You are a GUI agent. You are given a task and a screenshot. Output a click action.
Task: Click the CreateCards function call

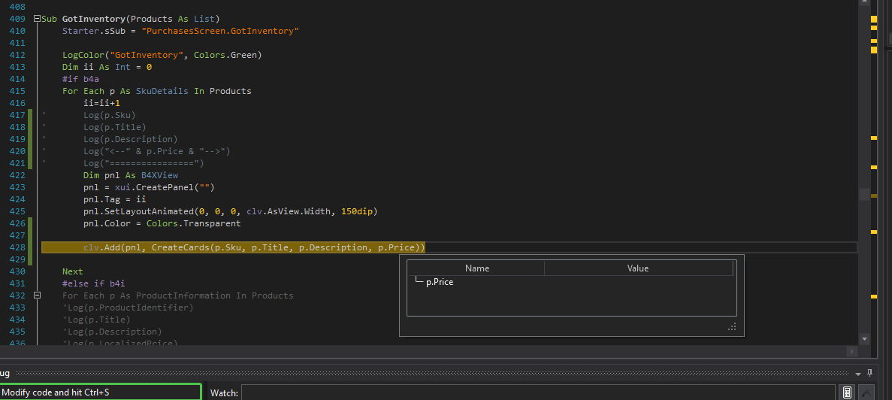pyautogui.click(x=180, y=247)
